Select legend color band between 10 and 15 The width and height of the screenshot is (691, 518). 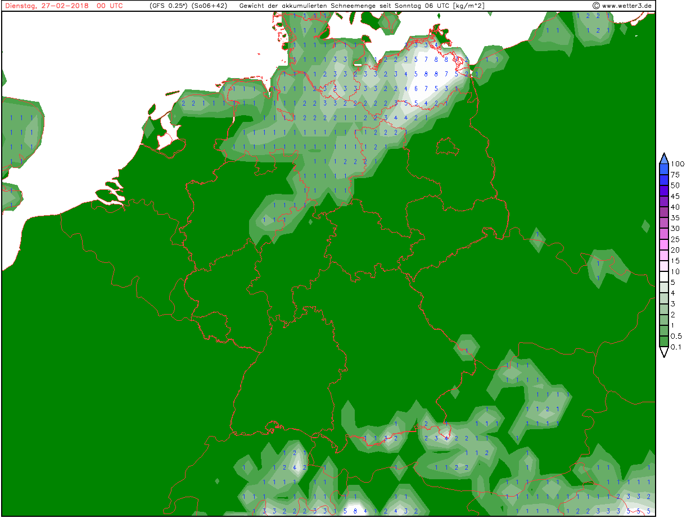pyautogui.click(x=664, y=266)
